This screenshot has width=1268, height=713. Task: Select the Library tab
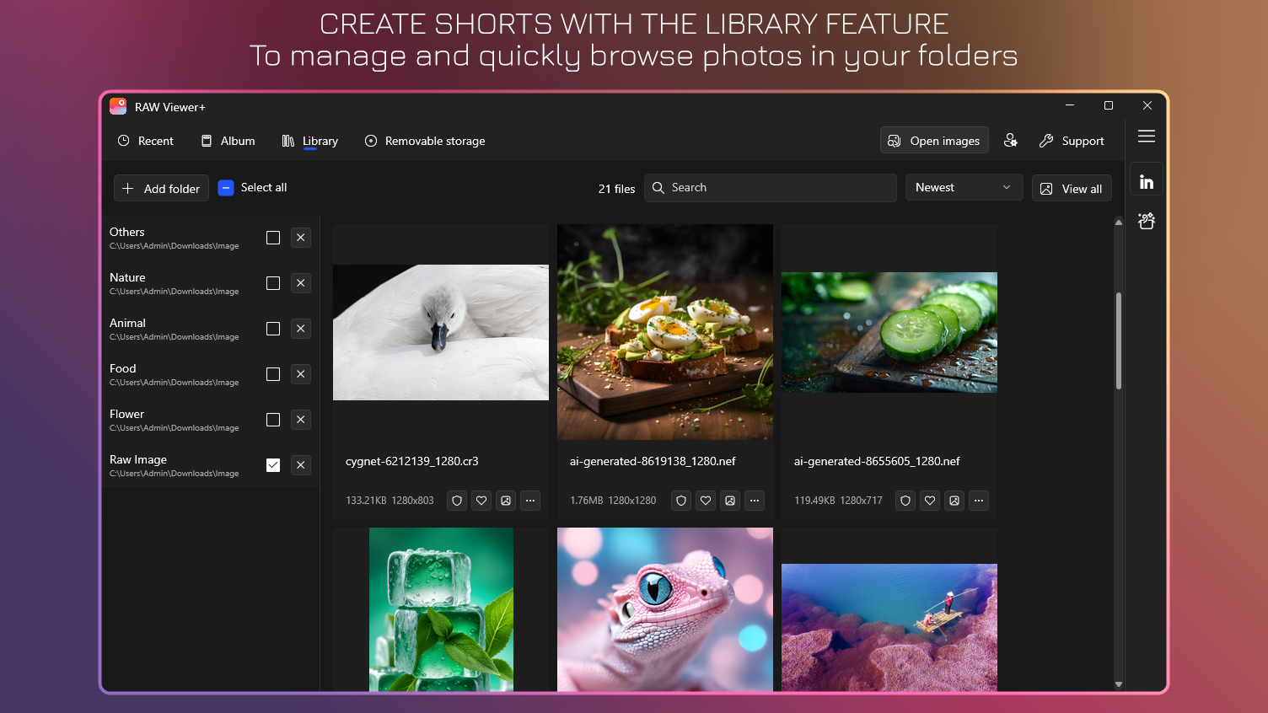tap(309, 141)
